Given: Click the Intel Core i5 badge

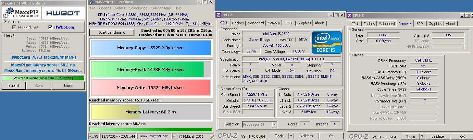Looking at the screenshot, I should point(327,42).
